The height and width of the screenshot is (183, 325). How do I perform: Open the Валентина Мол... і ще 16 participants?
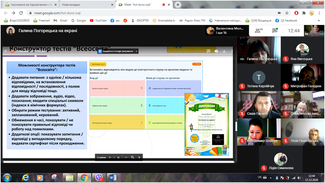pos(227,31)
